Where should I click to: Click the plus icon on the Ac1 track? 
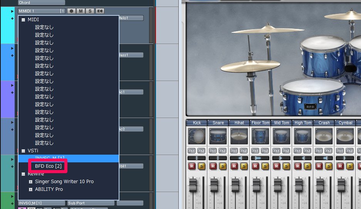tap(12, 93)
